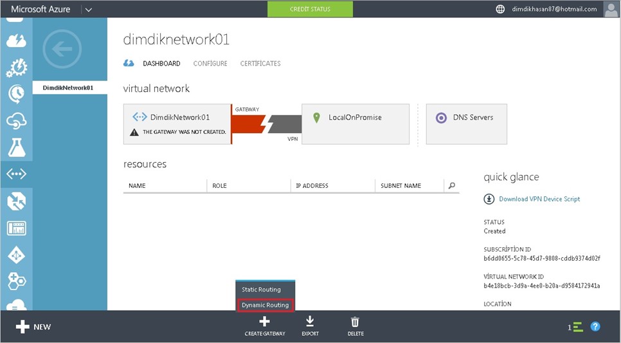Open the add-ons hexagon sidebar icon

(16, 281)
